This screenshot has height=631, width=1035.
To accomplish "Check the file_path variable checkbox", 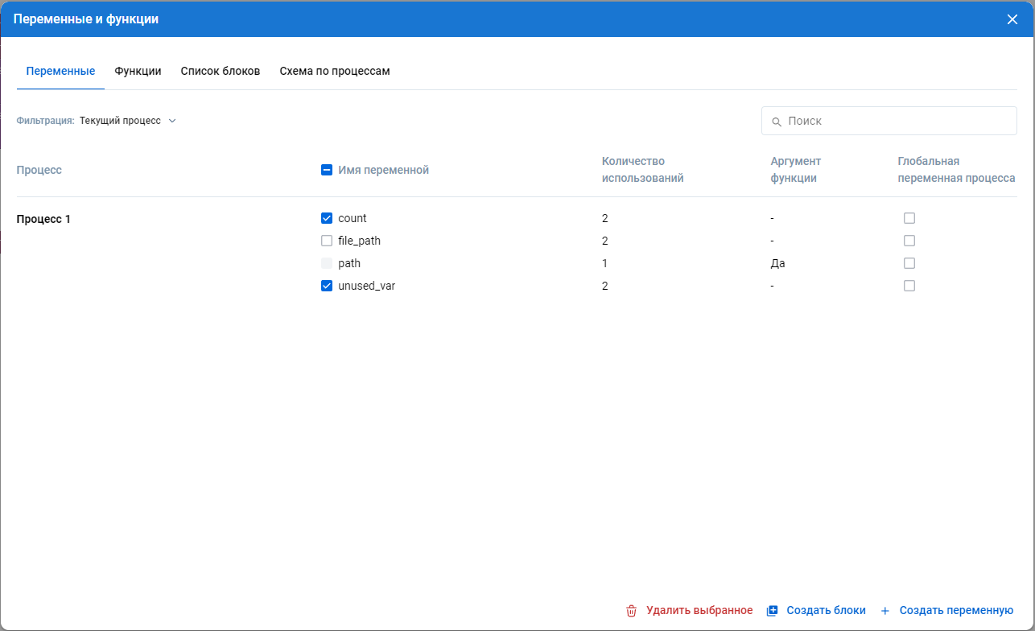I will coord(327,241).
